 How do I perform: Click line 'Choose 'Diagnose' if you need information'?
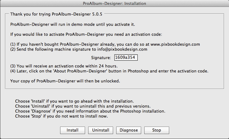click(90, 111)
